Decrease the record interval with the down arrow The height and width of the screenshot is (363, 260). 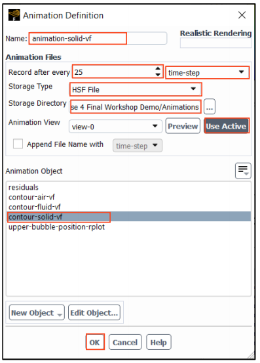(x=158, y=75)
